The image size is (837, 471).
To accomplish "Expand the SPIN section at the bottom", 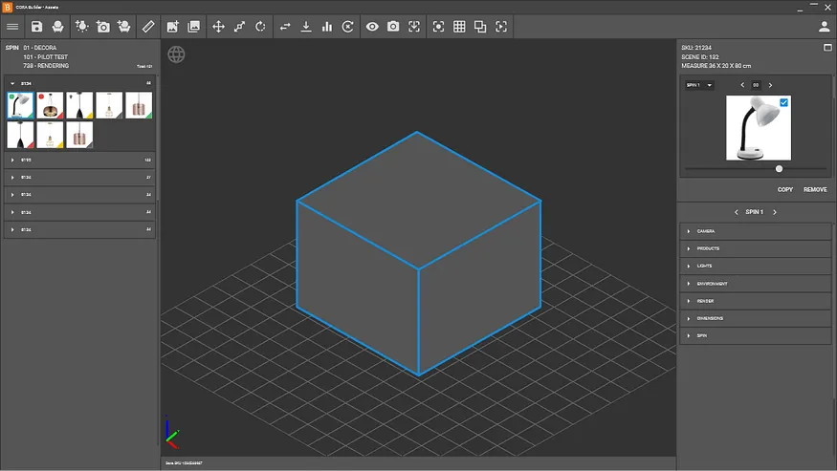I will [x=756, y=335].
